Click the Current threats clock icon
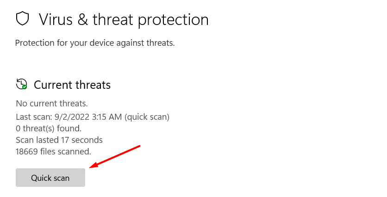Image resolution: width=387 pixels, height=197 pixels. (21, 84)
